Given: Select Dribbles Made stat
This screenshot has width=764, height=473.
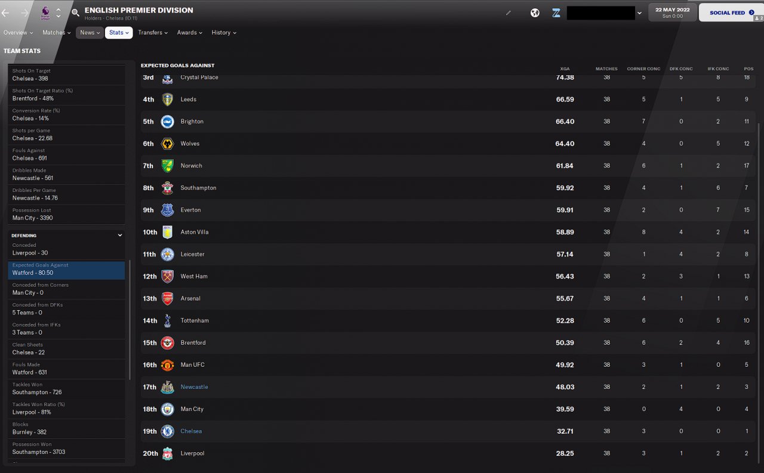Looking at the screenshot, I should point(67,174).
